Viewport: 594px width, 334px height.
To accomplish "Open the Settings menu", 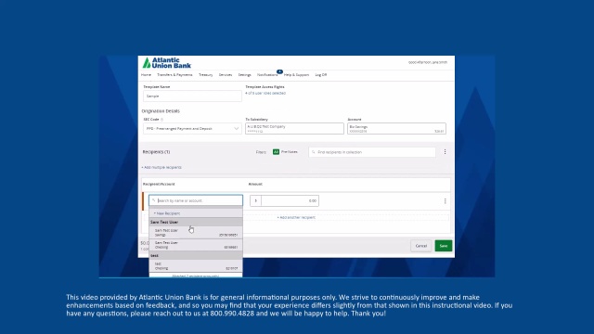I will coord(244,75).
